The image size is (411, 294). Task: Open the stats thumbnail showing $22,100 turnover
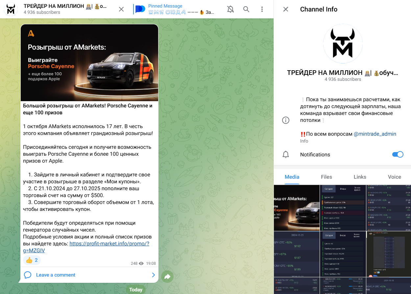pos(343,208)
